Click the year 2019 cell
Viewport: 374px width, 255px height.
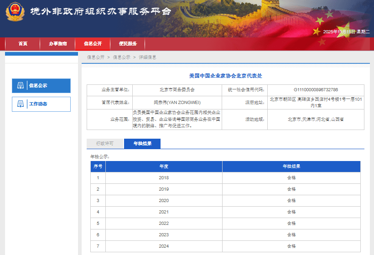[164, 189]
